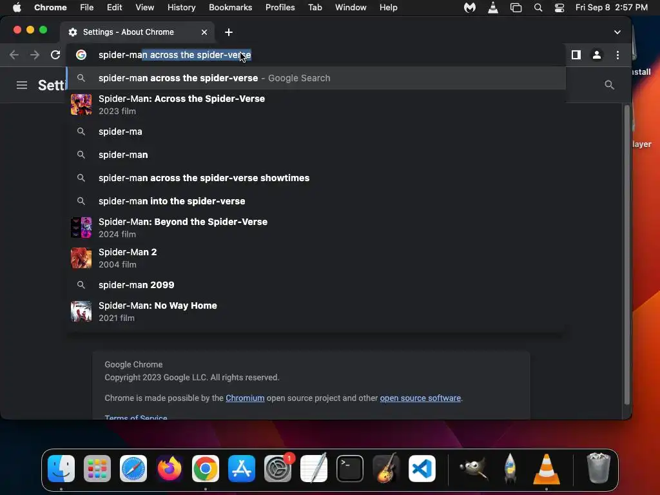Click the Google icon in address bar
The width and height of the screenshot is (660, 495).
coord(81,55)
